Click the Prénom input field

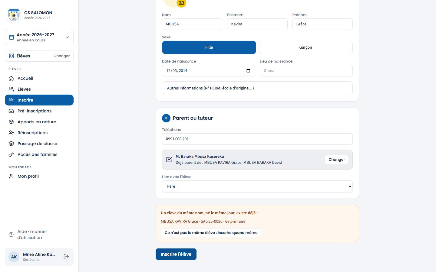pyautogui.click(x=322, y=24)
